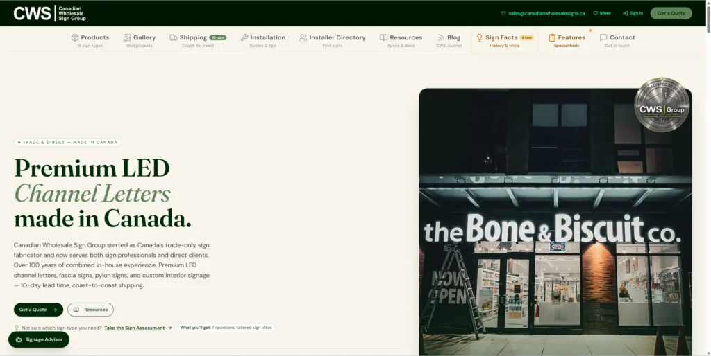
Task: Click the Sign In arrow icon
Action: pyautogui.click(x=625, y=13)
